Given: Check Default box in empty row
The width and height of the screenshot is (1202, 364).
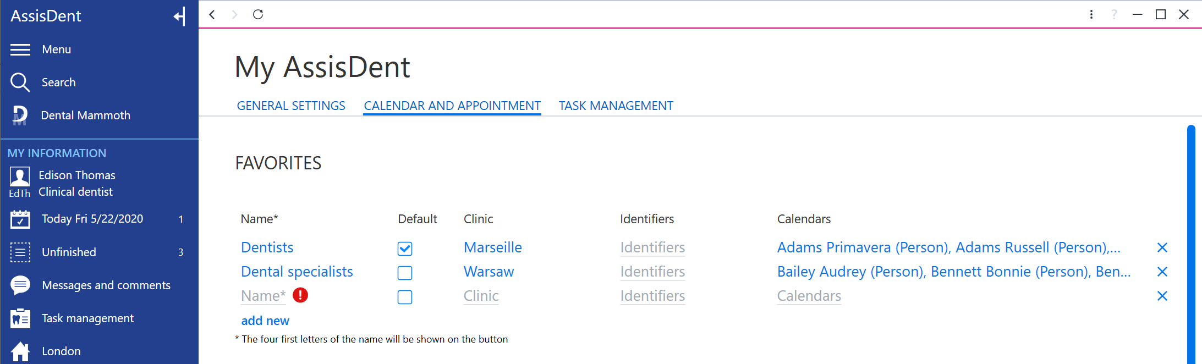Looking at the screenshot, I should click(405, 297).
